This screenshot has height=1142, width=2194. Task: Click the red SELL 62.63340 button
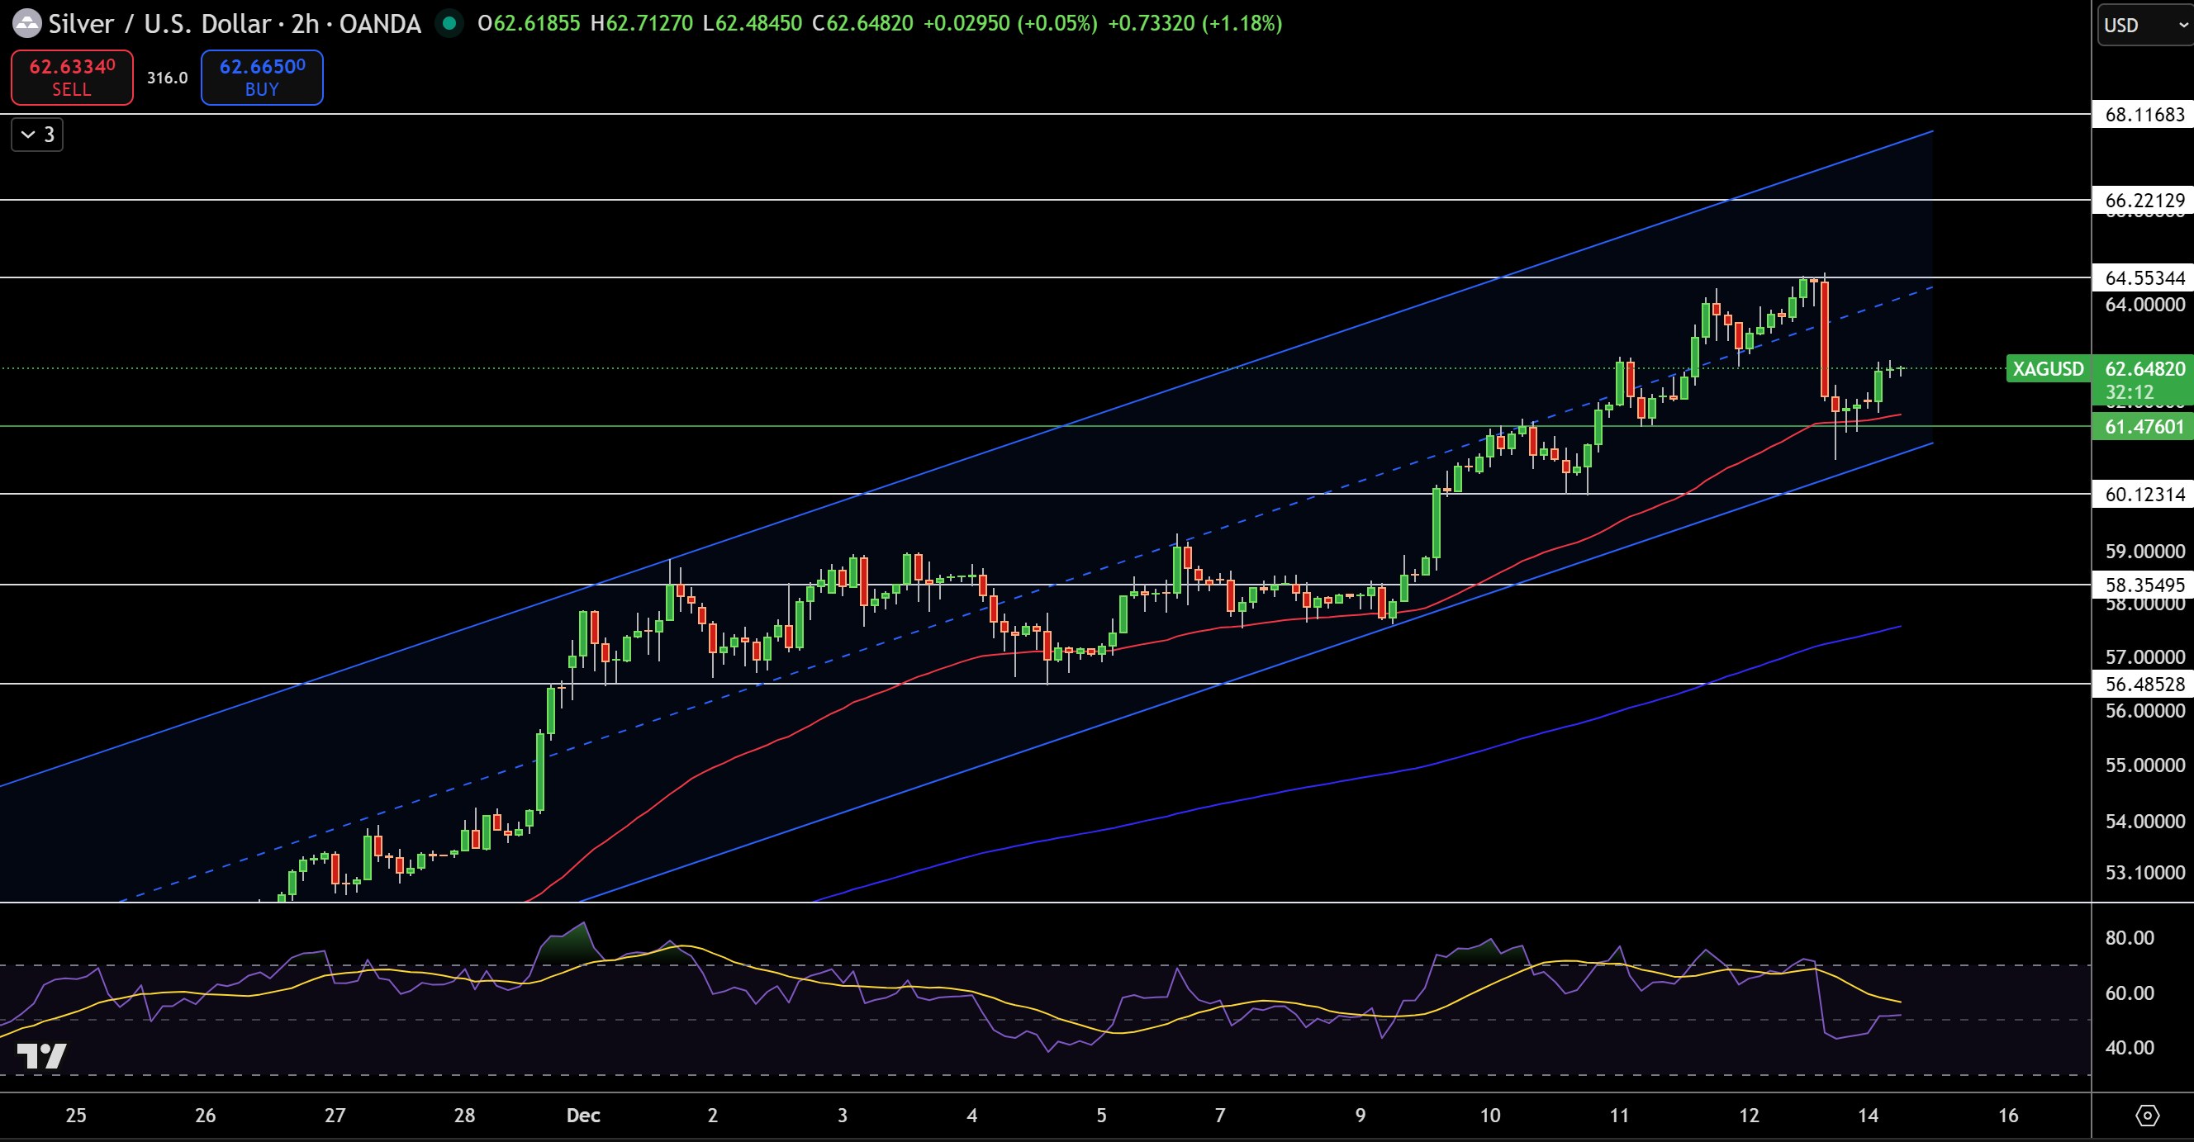(72, 78)
